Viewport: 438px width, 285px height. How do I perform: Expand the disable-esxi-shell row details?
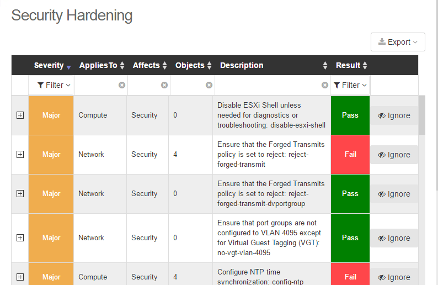[20, 115]
